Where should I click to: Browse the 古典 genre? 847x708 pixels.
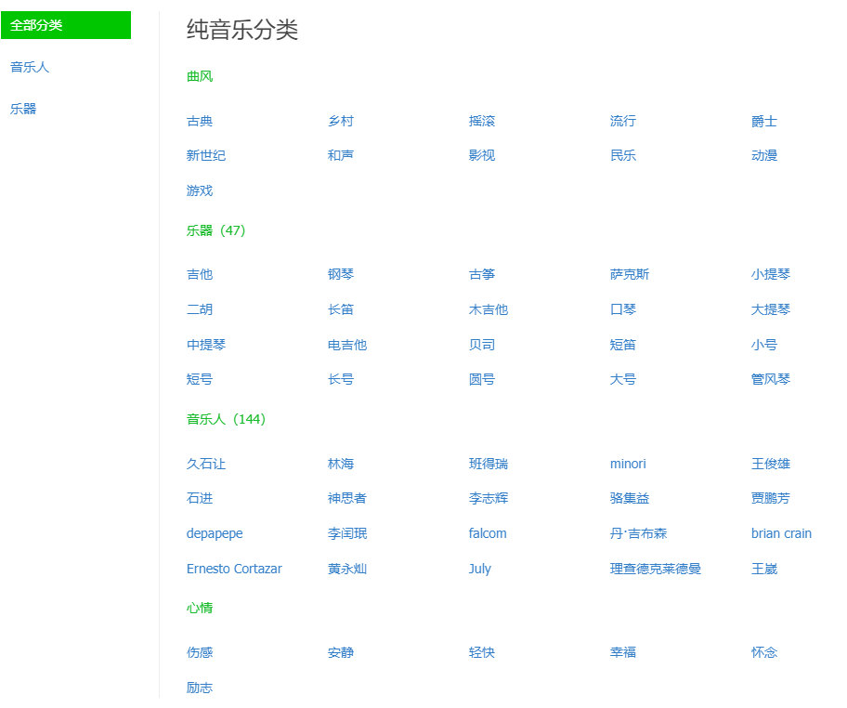(199, 120)
